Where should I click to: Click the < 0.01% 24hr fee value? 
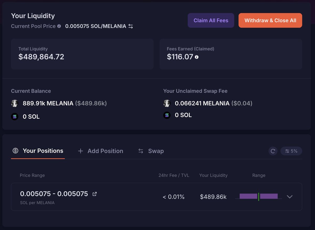point(174,197)
